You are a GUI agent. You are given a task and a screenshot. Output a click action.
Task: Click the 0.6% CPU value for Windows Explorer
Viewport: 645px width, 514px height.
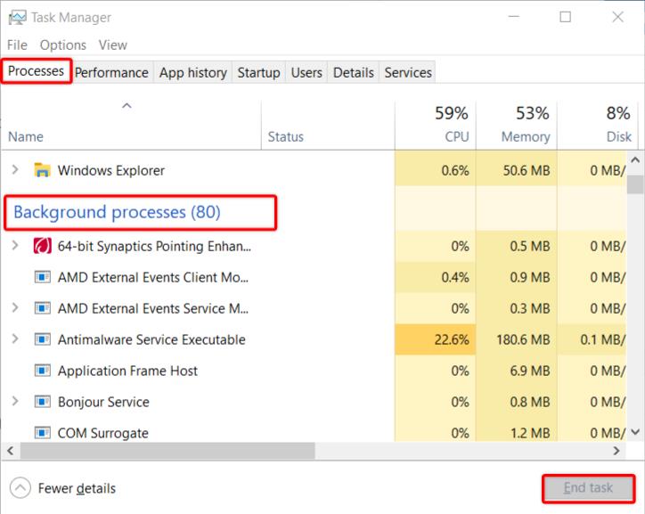[455, 170]
